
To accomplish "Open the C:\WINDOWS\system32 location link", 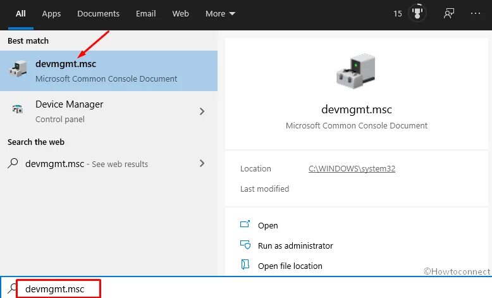I will [x=352, y=169].
